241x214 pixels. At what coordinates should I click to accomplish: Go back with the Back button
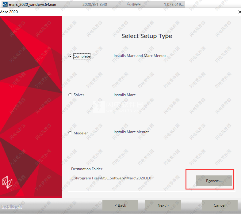point(120,205)
